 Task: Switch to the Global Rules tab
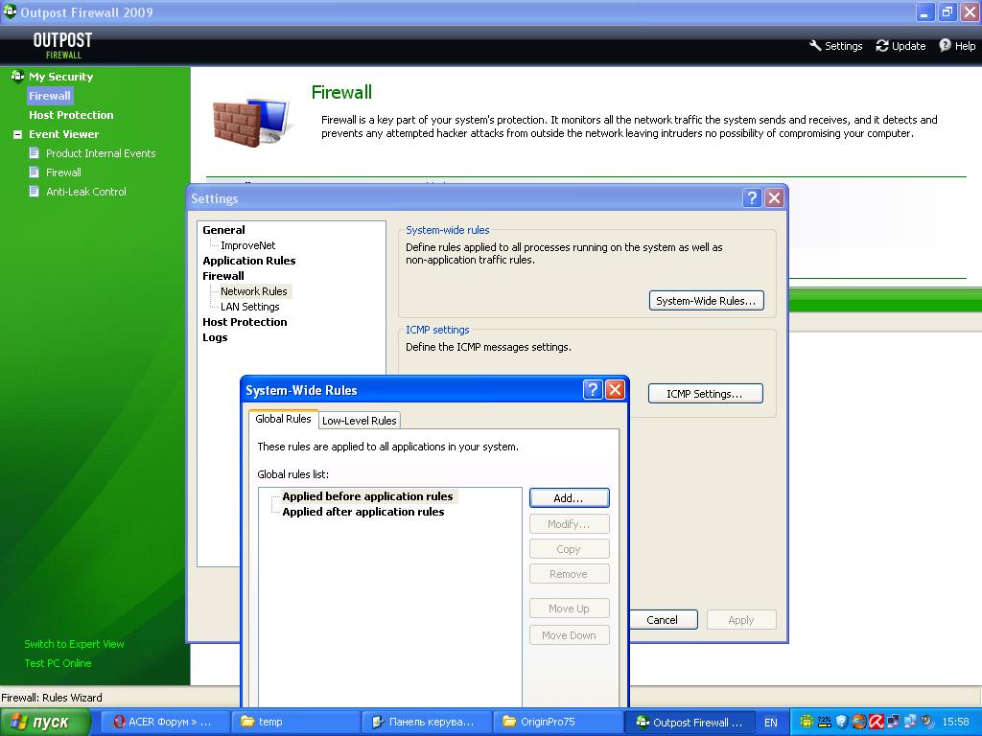283,419
